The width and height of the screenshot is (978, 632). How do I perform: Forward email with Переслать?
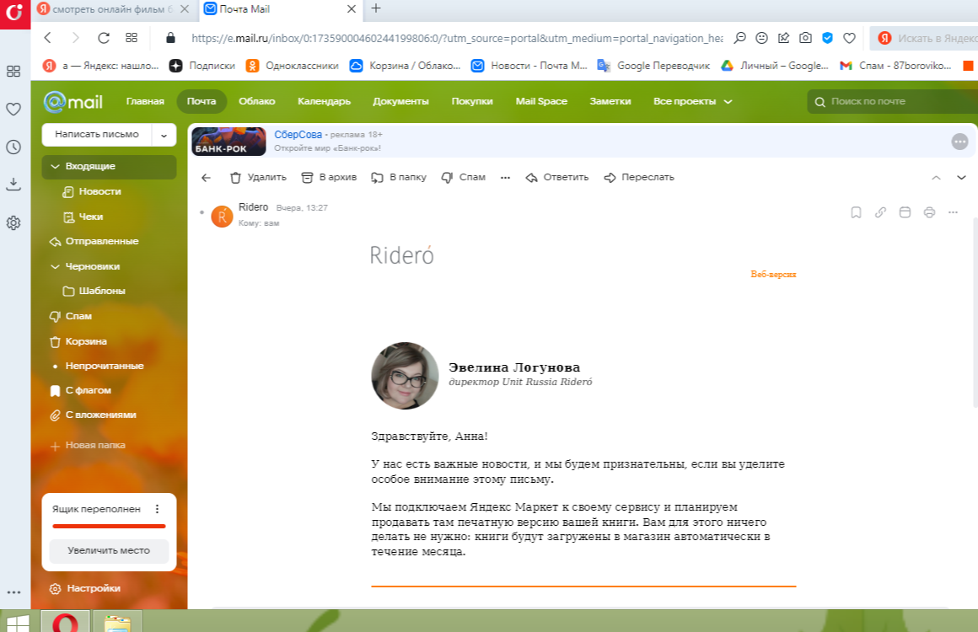pos(639,178)
